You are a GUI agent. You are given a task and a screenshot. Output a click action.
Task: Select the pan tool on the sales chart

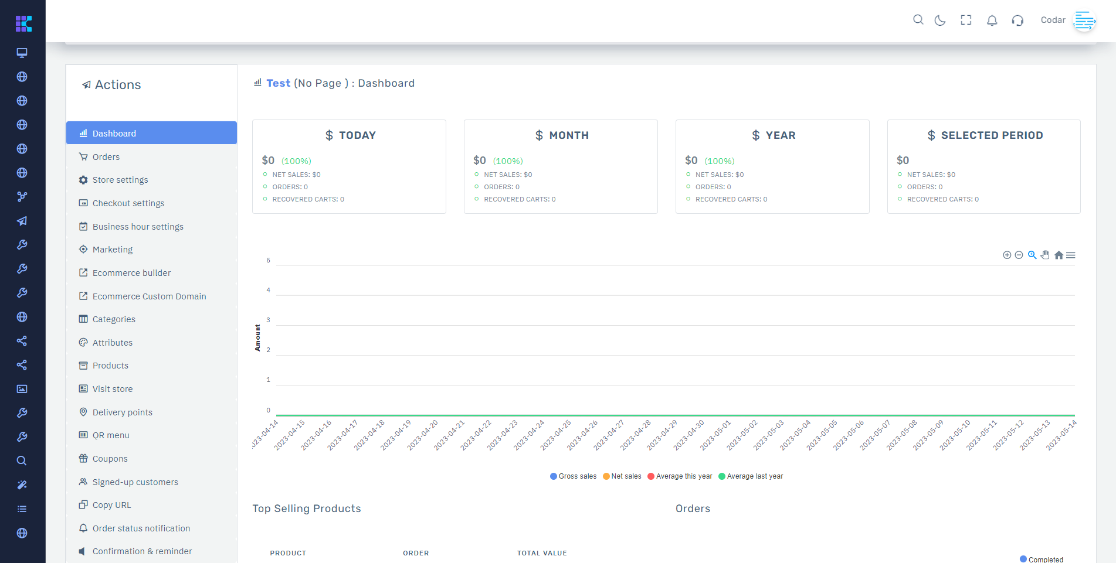[x=1045, y=255]
